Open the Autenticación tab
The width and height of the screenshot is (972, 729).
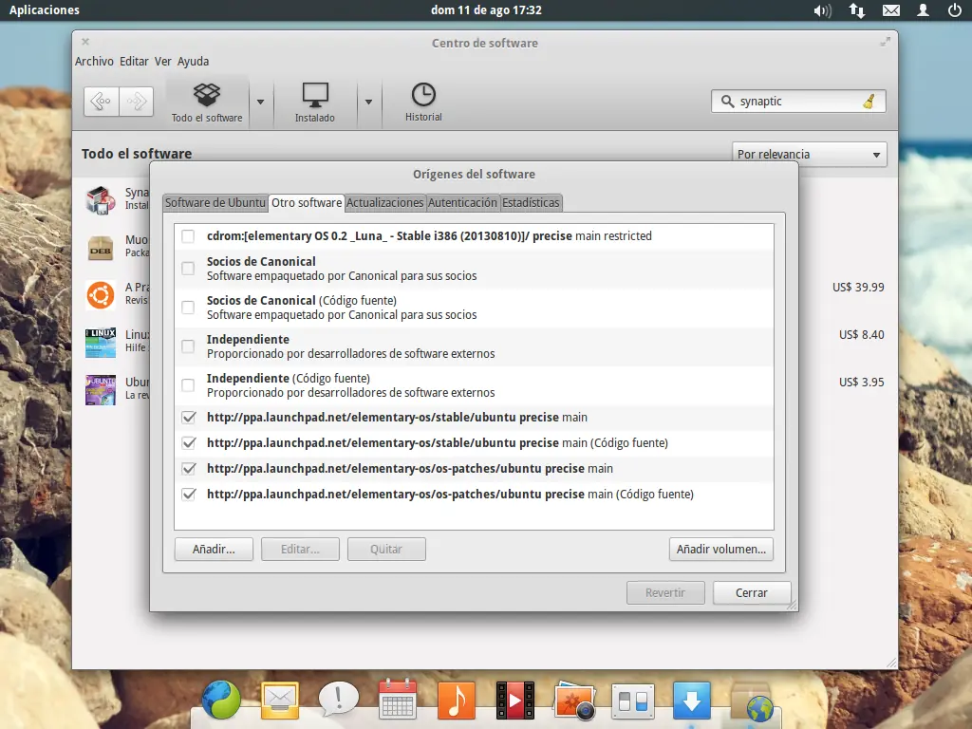click(463, 202)
